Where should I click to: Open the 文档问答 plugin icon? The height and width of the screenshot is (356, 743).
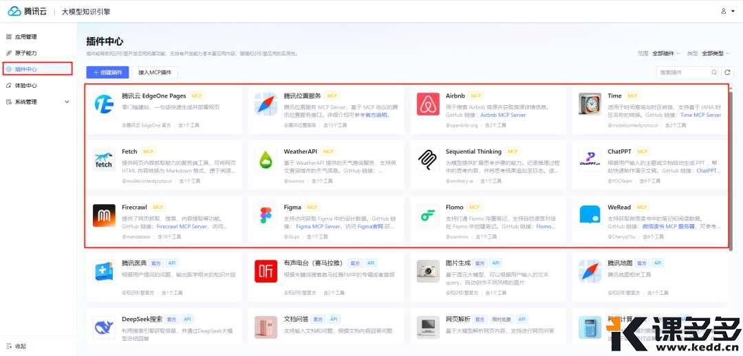[266, 327]
